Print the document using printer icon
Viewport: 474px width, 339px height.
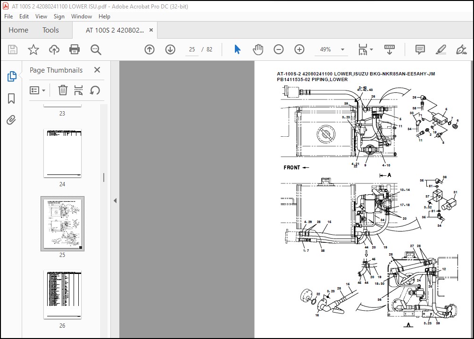pos(75,49)
